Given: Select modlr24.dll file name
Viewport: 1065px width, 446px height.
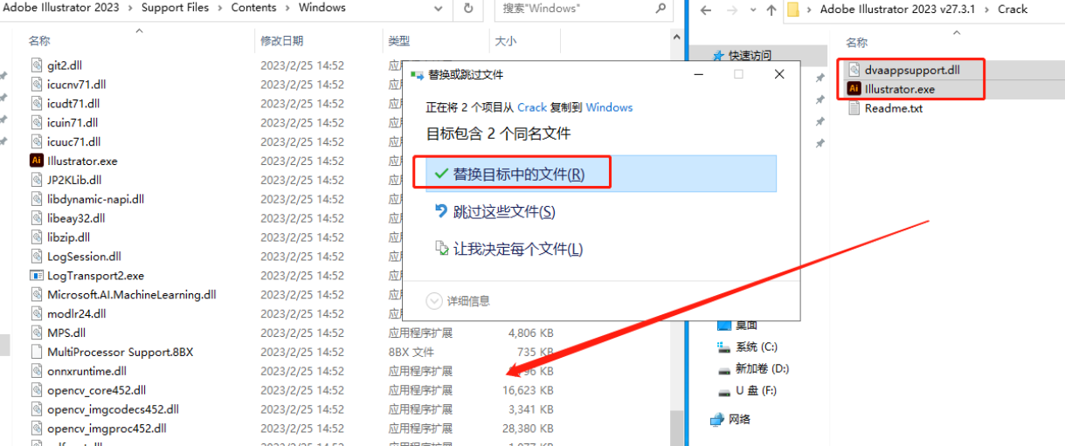Looking at the screenshot, I should pos(77,314).
